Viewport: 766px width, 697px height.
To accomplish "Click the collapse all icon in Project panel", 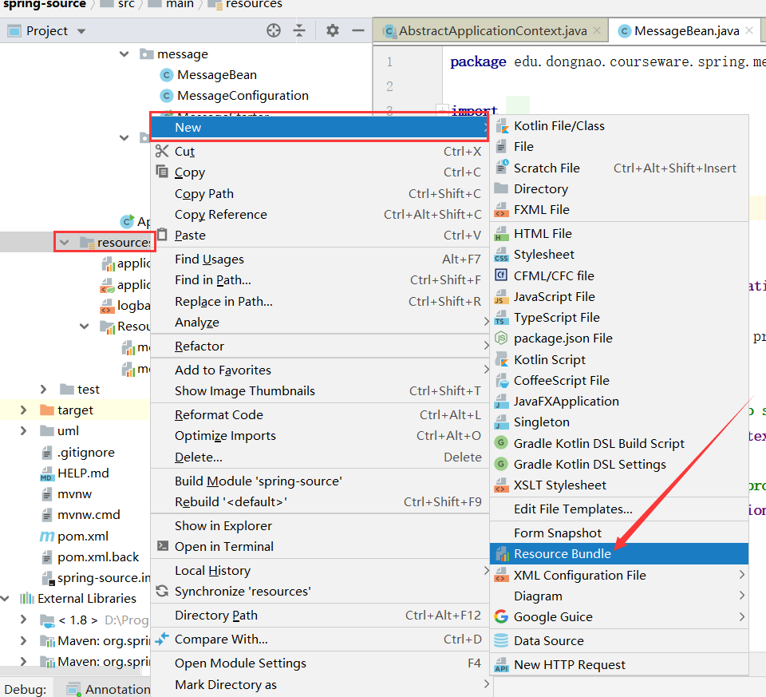I will coord(299,31).
